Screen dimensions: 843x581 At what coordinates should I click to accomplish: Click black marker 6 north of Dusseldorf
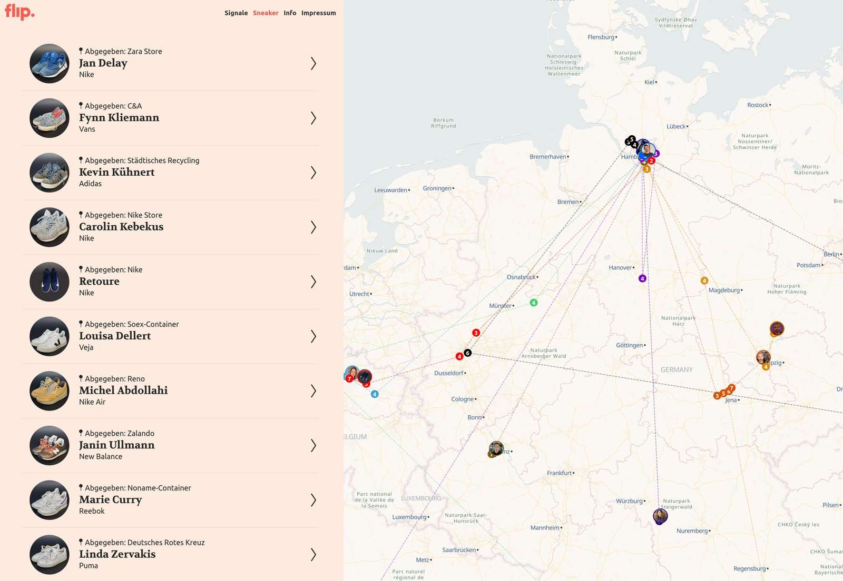pyautogui.click(x=467, y=353)
